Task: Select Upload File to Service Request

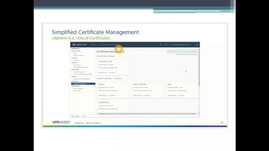Action: pyautogui.click(x=82, y=79)
